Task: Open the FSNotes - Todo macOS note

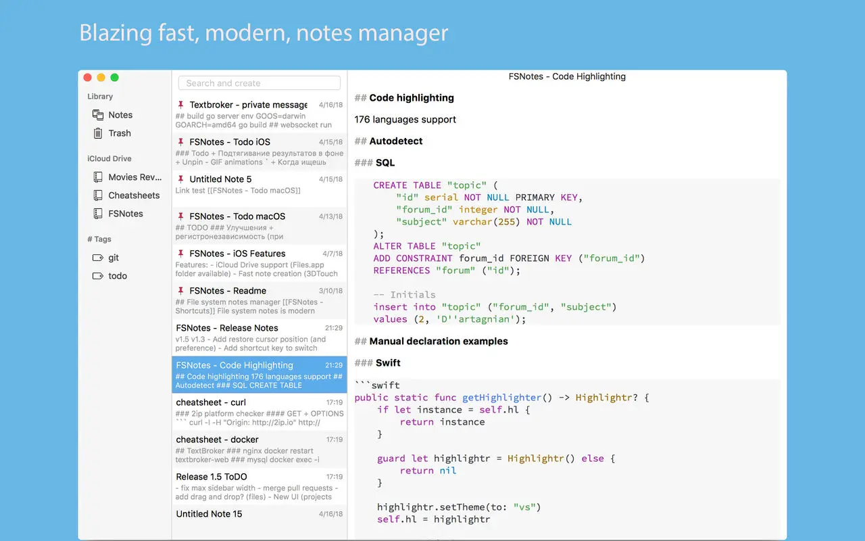Action: (x=259, y=226)
